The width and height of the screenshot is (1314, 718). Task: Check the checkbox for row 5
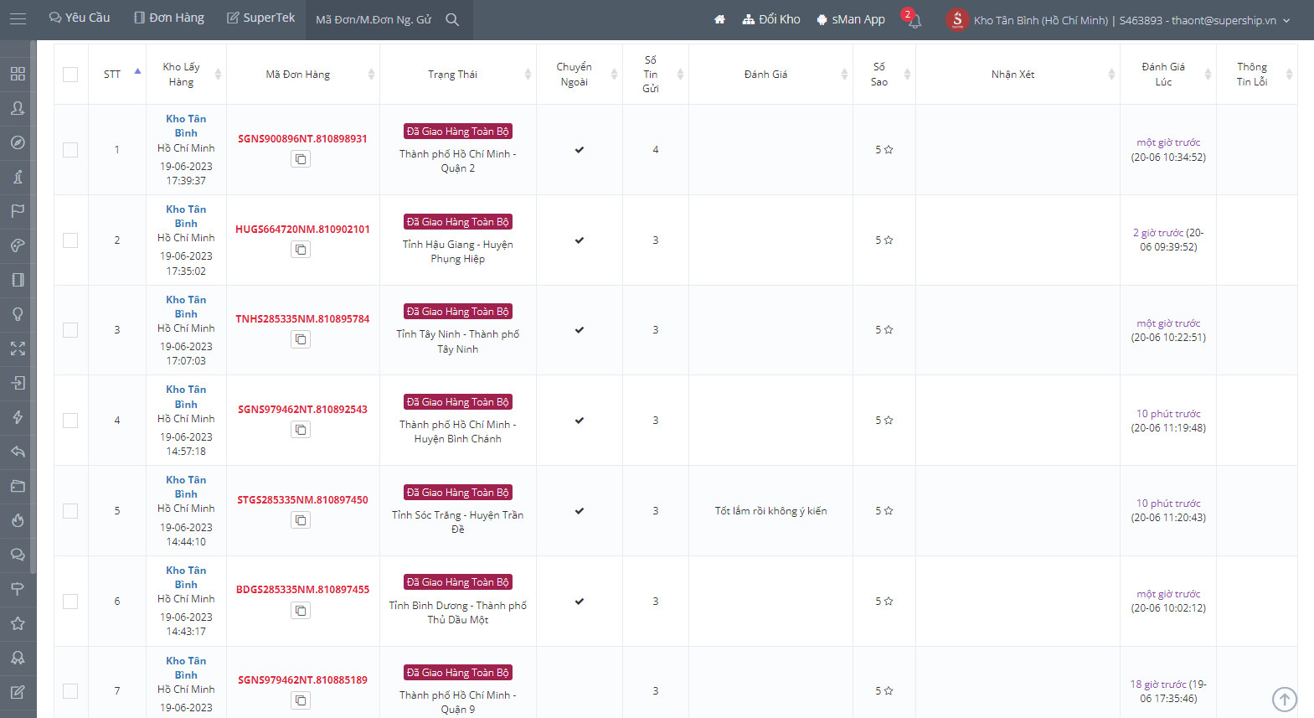(x=70, y=511)
